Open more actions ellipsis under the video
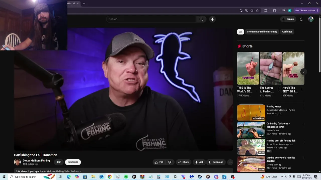Image resolution: width=321 pixels, height=180 pixels. pyautogui.click(x=230, y=162)
